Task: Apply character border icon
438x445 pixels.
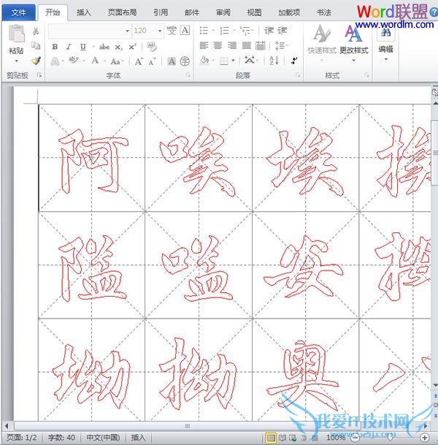Action: [x=185, y=30]
